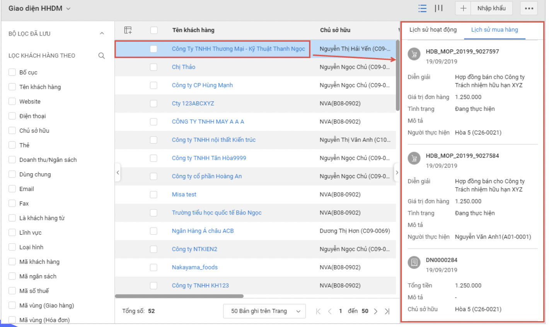This screenshot has height=327, width=549.
Task: Open the three-dots more options menu
Action: coord(529,8)
